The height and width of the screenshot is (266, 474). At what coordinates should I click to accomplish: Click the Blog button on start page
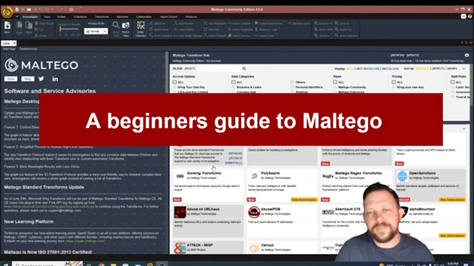click(28, 79)
